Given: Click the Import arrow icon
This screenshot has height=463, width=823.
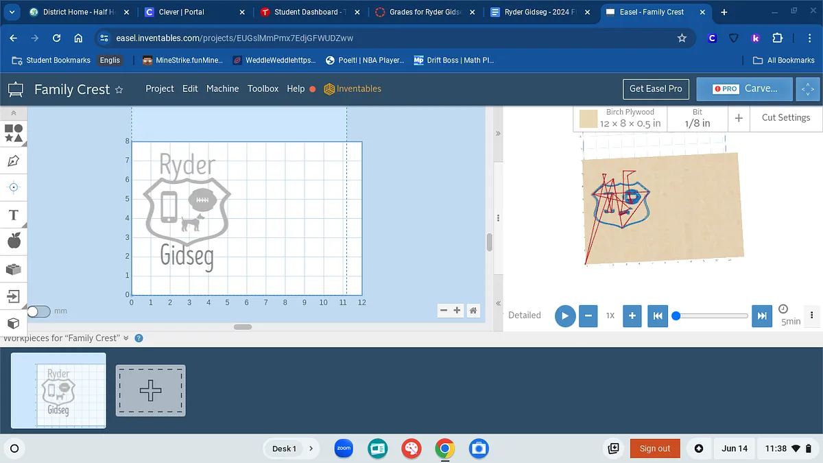Looking at the screenshot, I should coord(13,296).
